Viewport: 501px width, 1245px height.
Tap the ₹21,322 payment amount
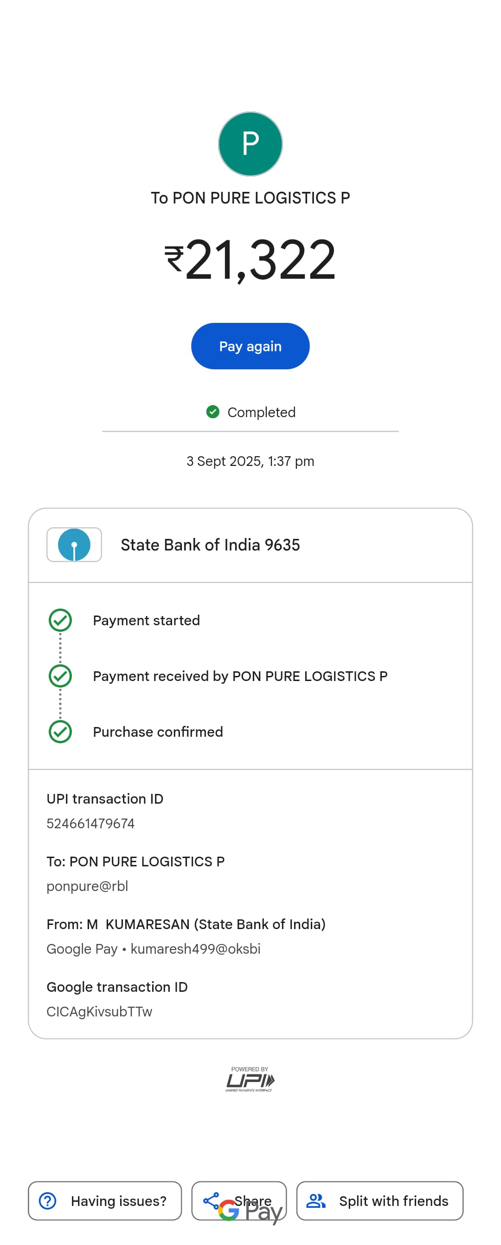(x=250, y=260)
